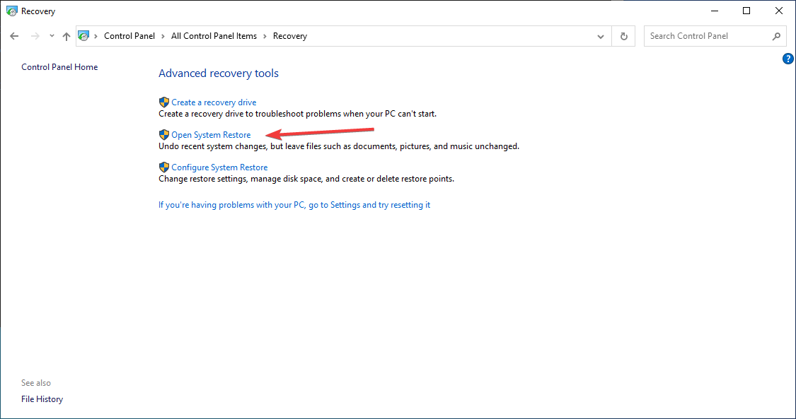The image size is (796, 419).
Task: Click the back navigation arrow
Action: pos(14,35)
